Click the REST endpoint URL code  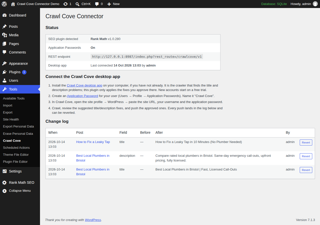[147, 57]
